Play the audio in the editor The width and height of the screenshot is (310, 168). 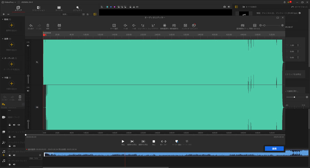(x=123, y=141)
